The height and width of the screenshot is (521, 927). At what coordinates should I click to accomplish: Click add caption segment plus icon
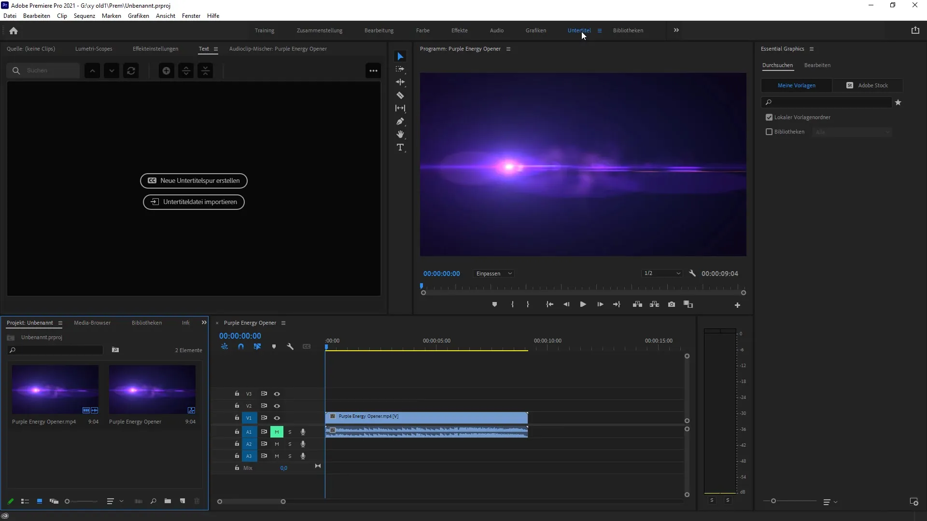point(166,71)
